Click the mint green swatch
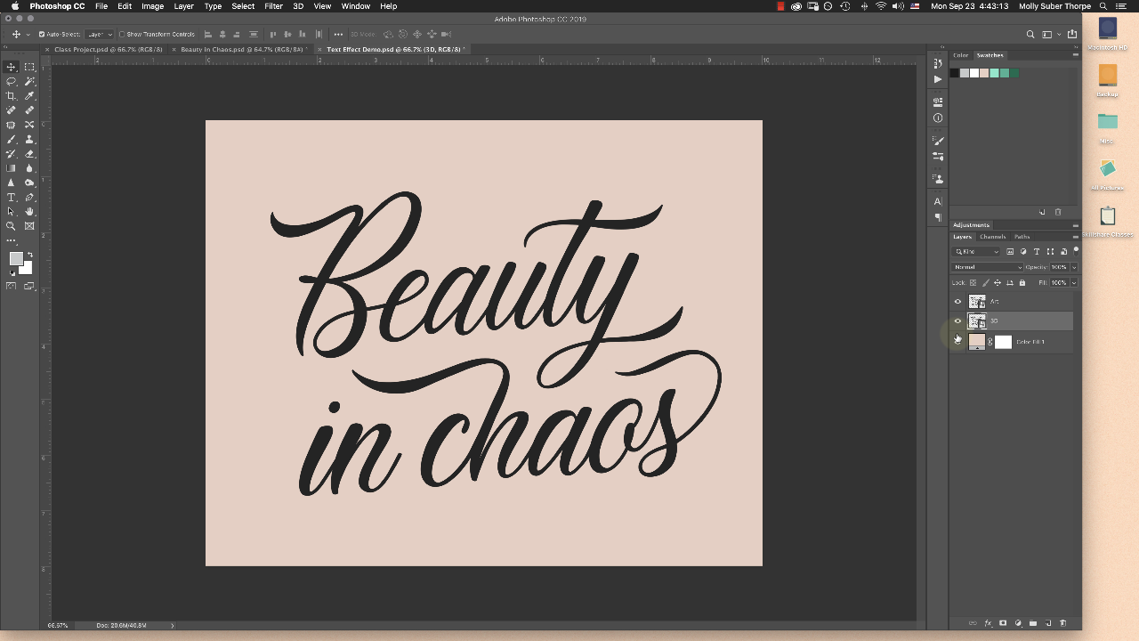This screenshot has width=1139, height=641. 995,73
